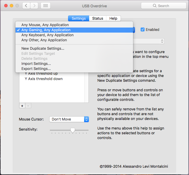189x175 pixels.
Task: Select Y Axis threshold down item
Action: tap(44, 79)
